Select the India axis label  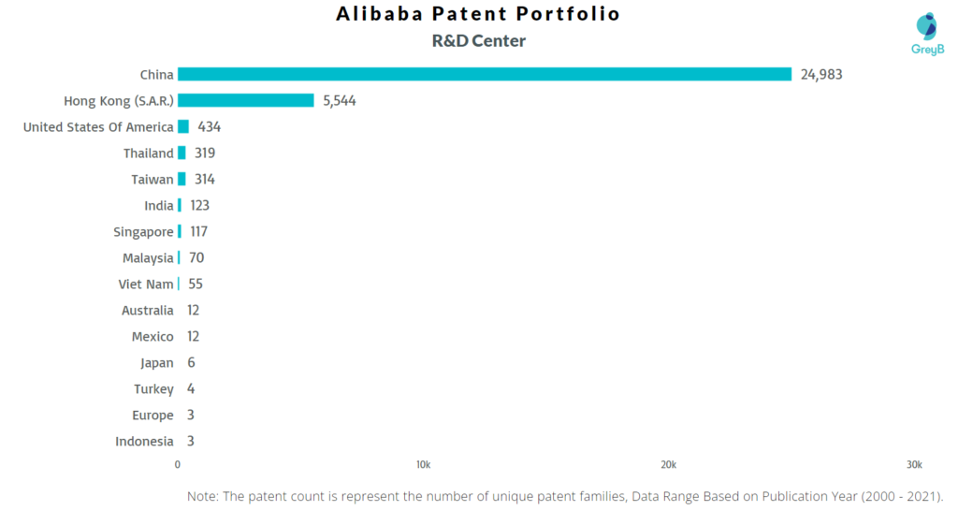pyautogui.click(x=159, y=205)
